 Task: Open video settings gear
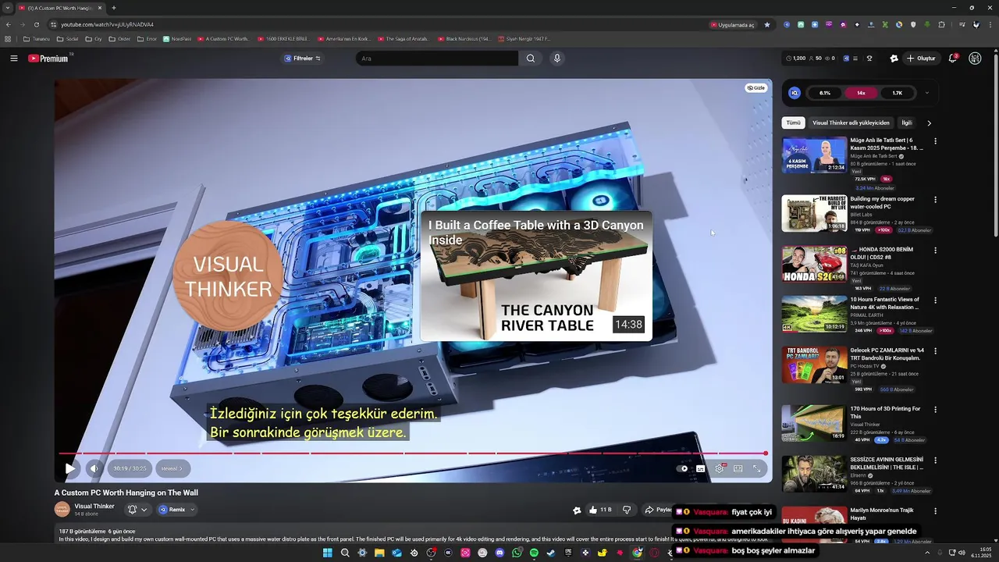pyautogui.click(x=720, y=468)
